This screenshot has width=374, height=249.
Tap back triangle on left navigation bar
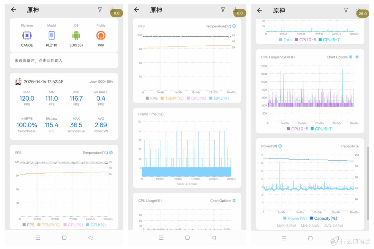[90, 238]
